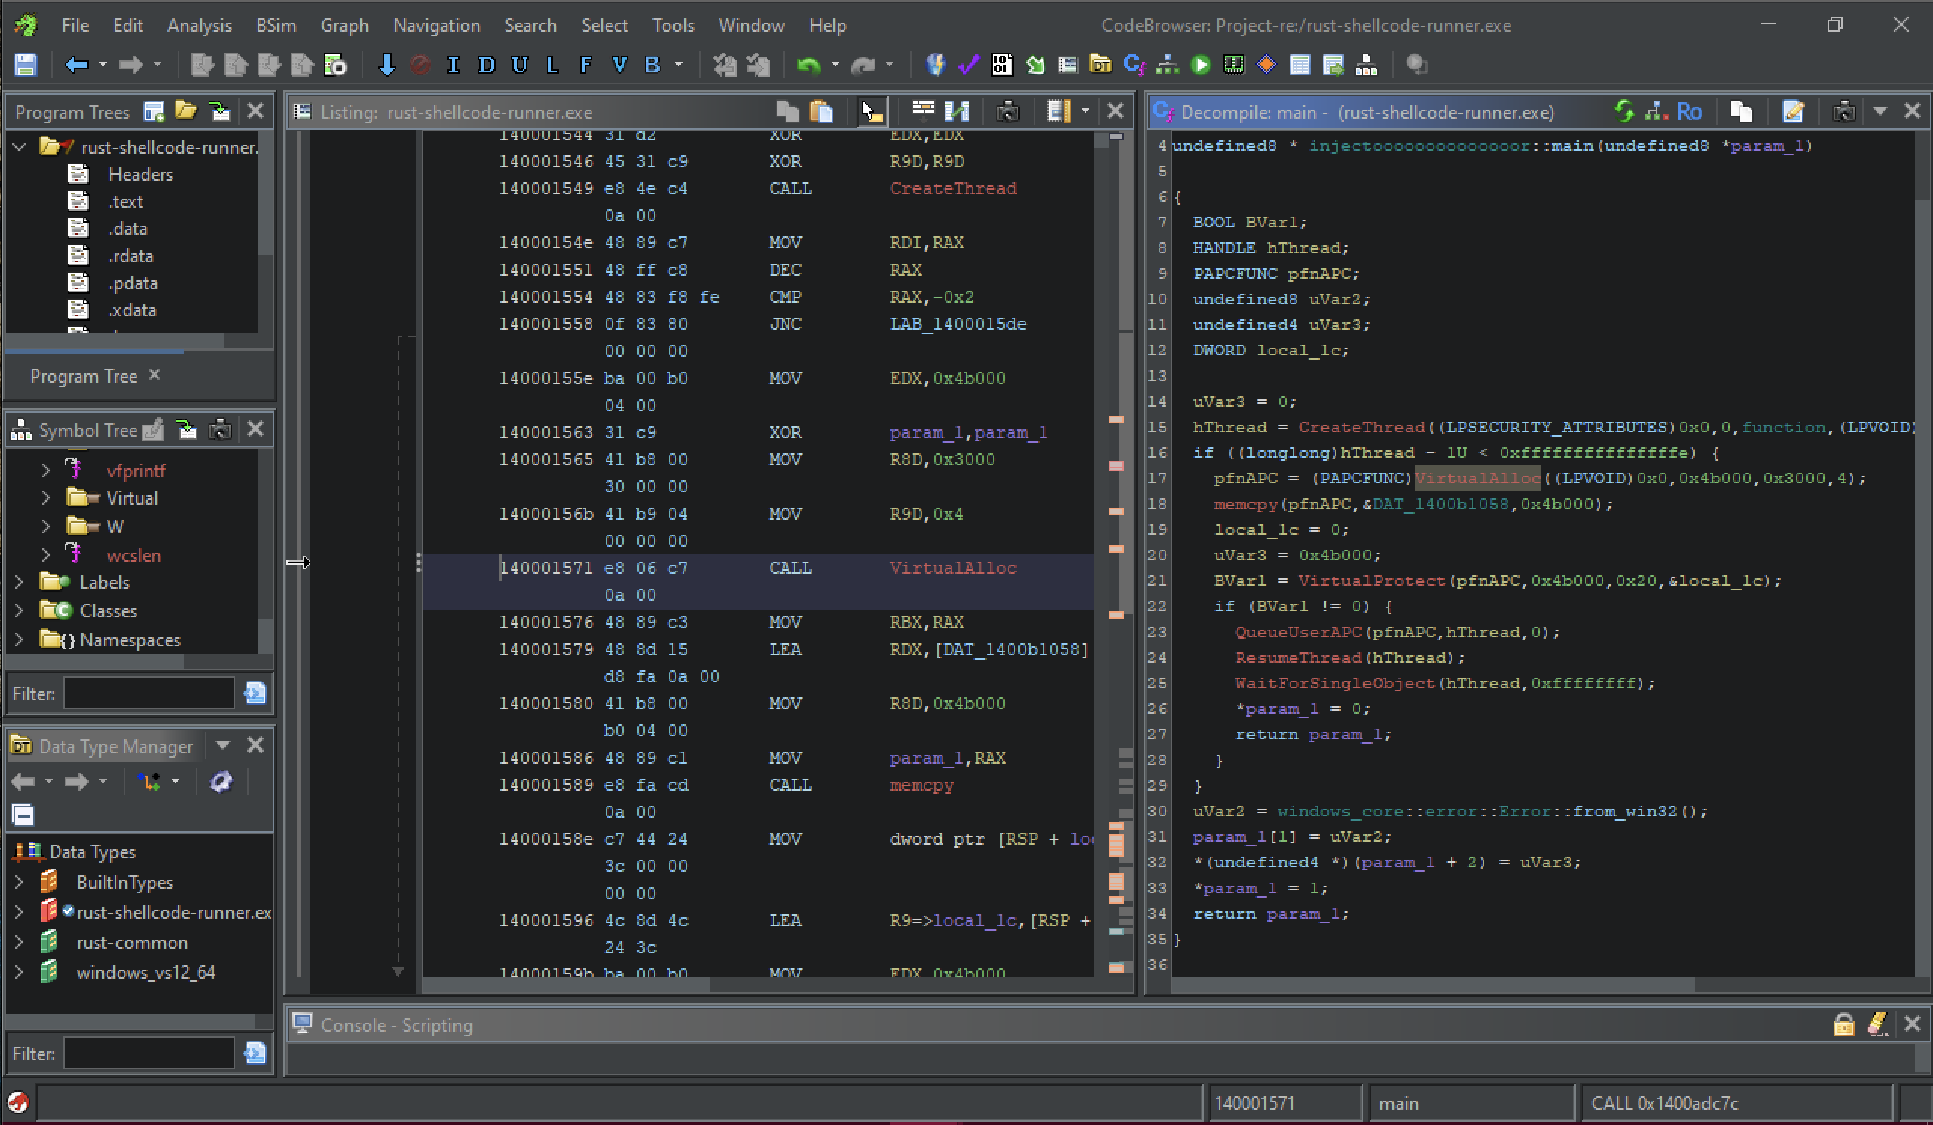Close the Symbol Tree panel
This screenshot has width=1933, height=1125.
pos(255,429)
